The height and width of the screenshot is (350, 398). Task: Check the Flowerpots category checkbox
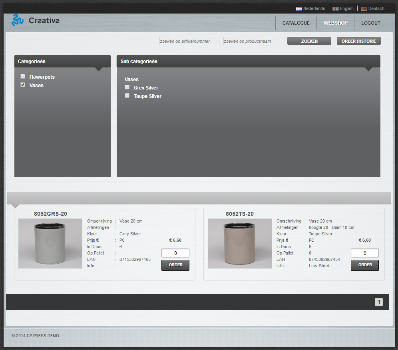click(x=23, y=76)
